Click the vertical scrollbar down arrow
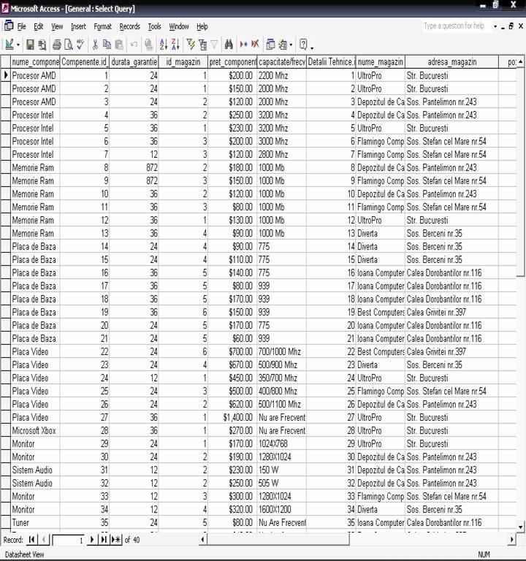 [520, 526]
